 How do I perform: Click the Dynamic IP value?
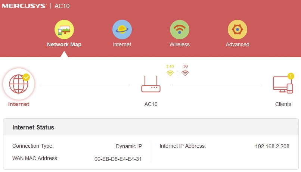coord(129,146)
